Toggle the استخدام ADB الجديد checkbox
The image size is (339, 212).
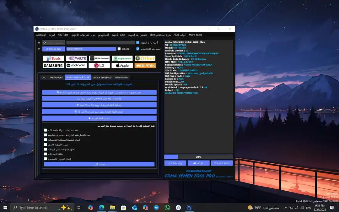[x=138, y=49]
